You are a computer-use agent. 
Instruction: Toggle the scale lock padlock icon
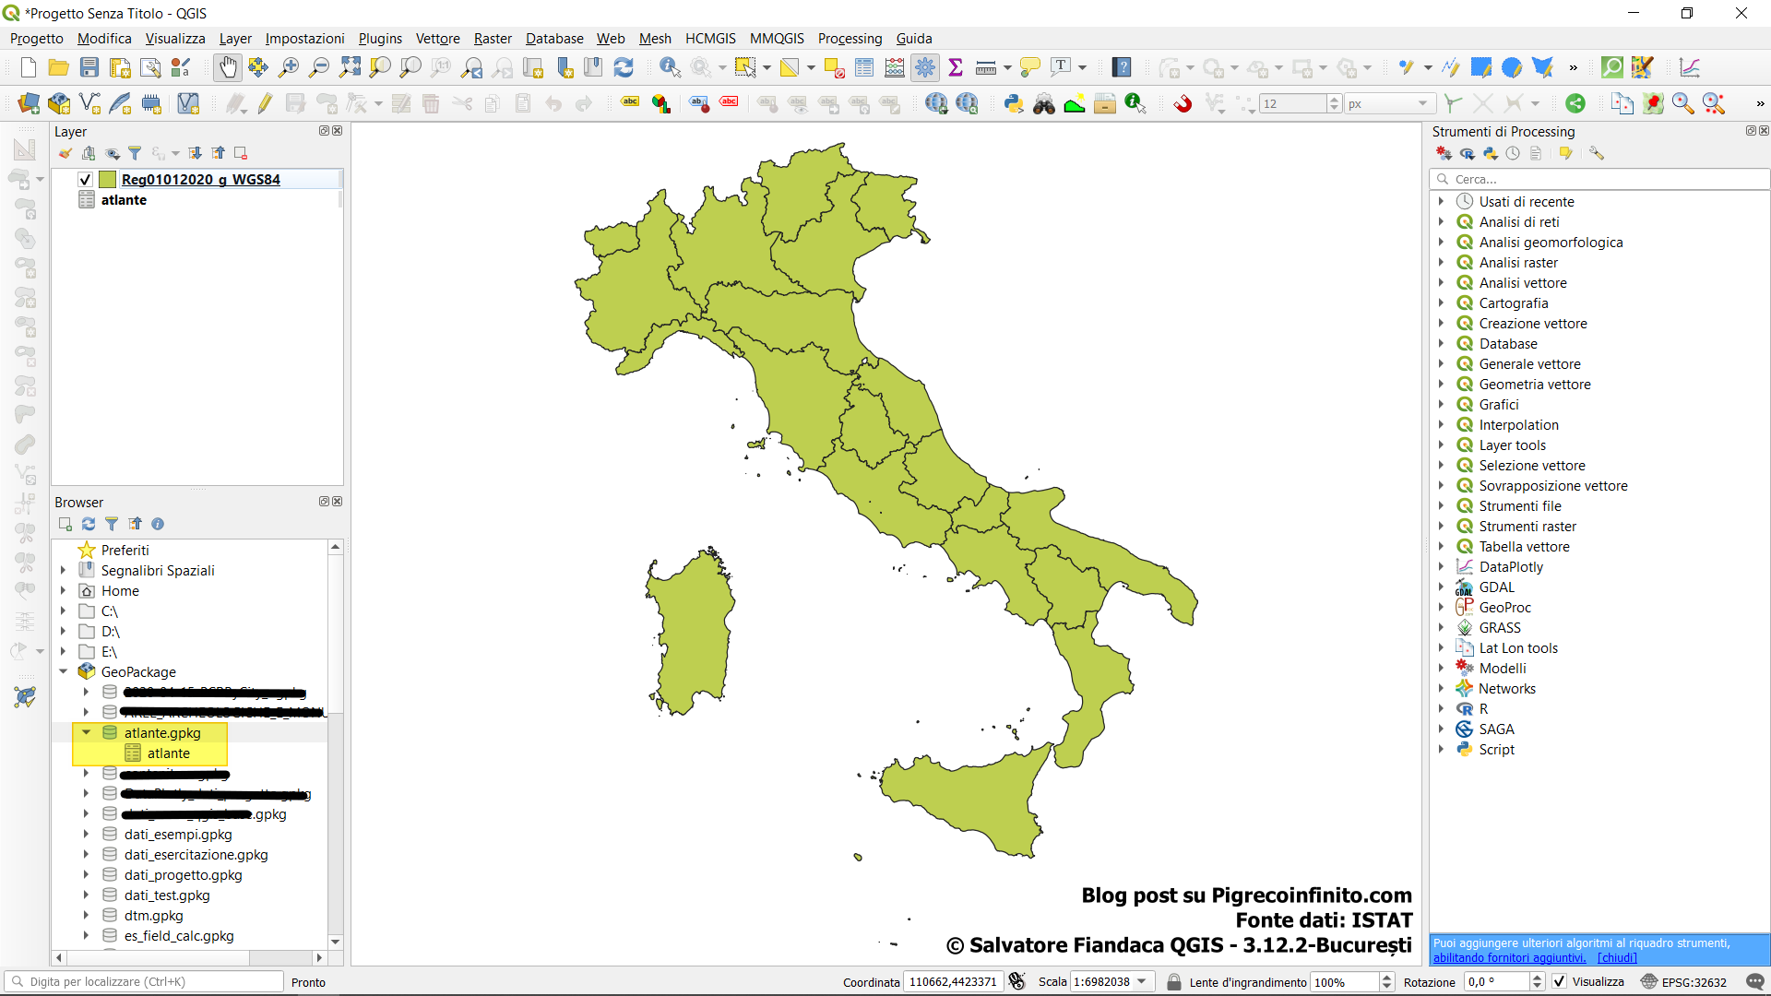coord(1174,981)
